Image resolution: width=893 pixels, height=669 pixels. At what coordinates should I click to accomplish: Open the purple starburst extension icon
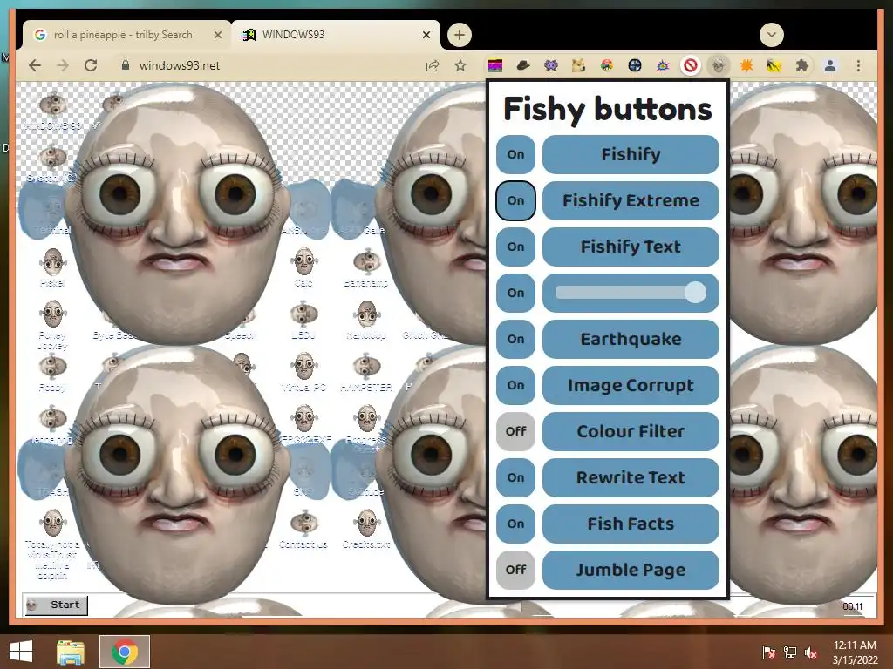tap(663, 66)
